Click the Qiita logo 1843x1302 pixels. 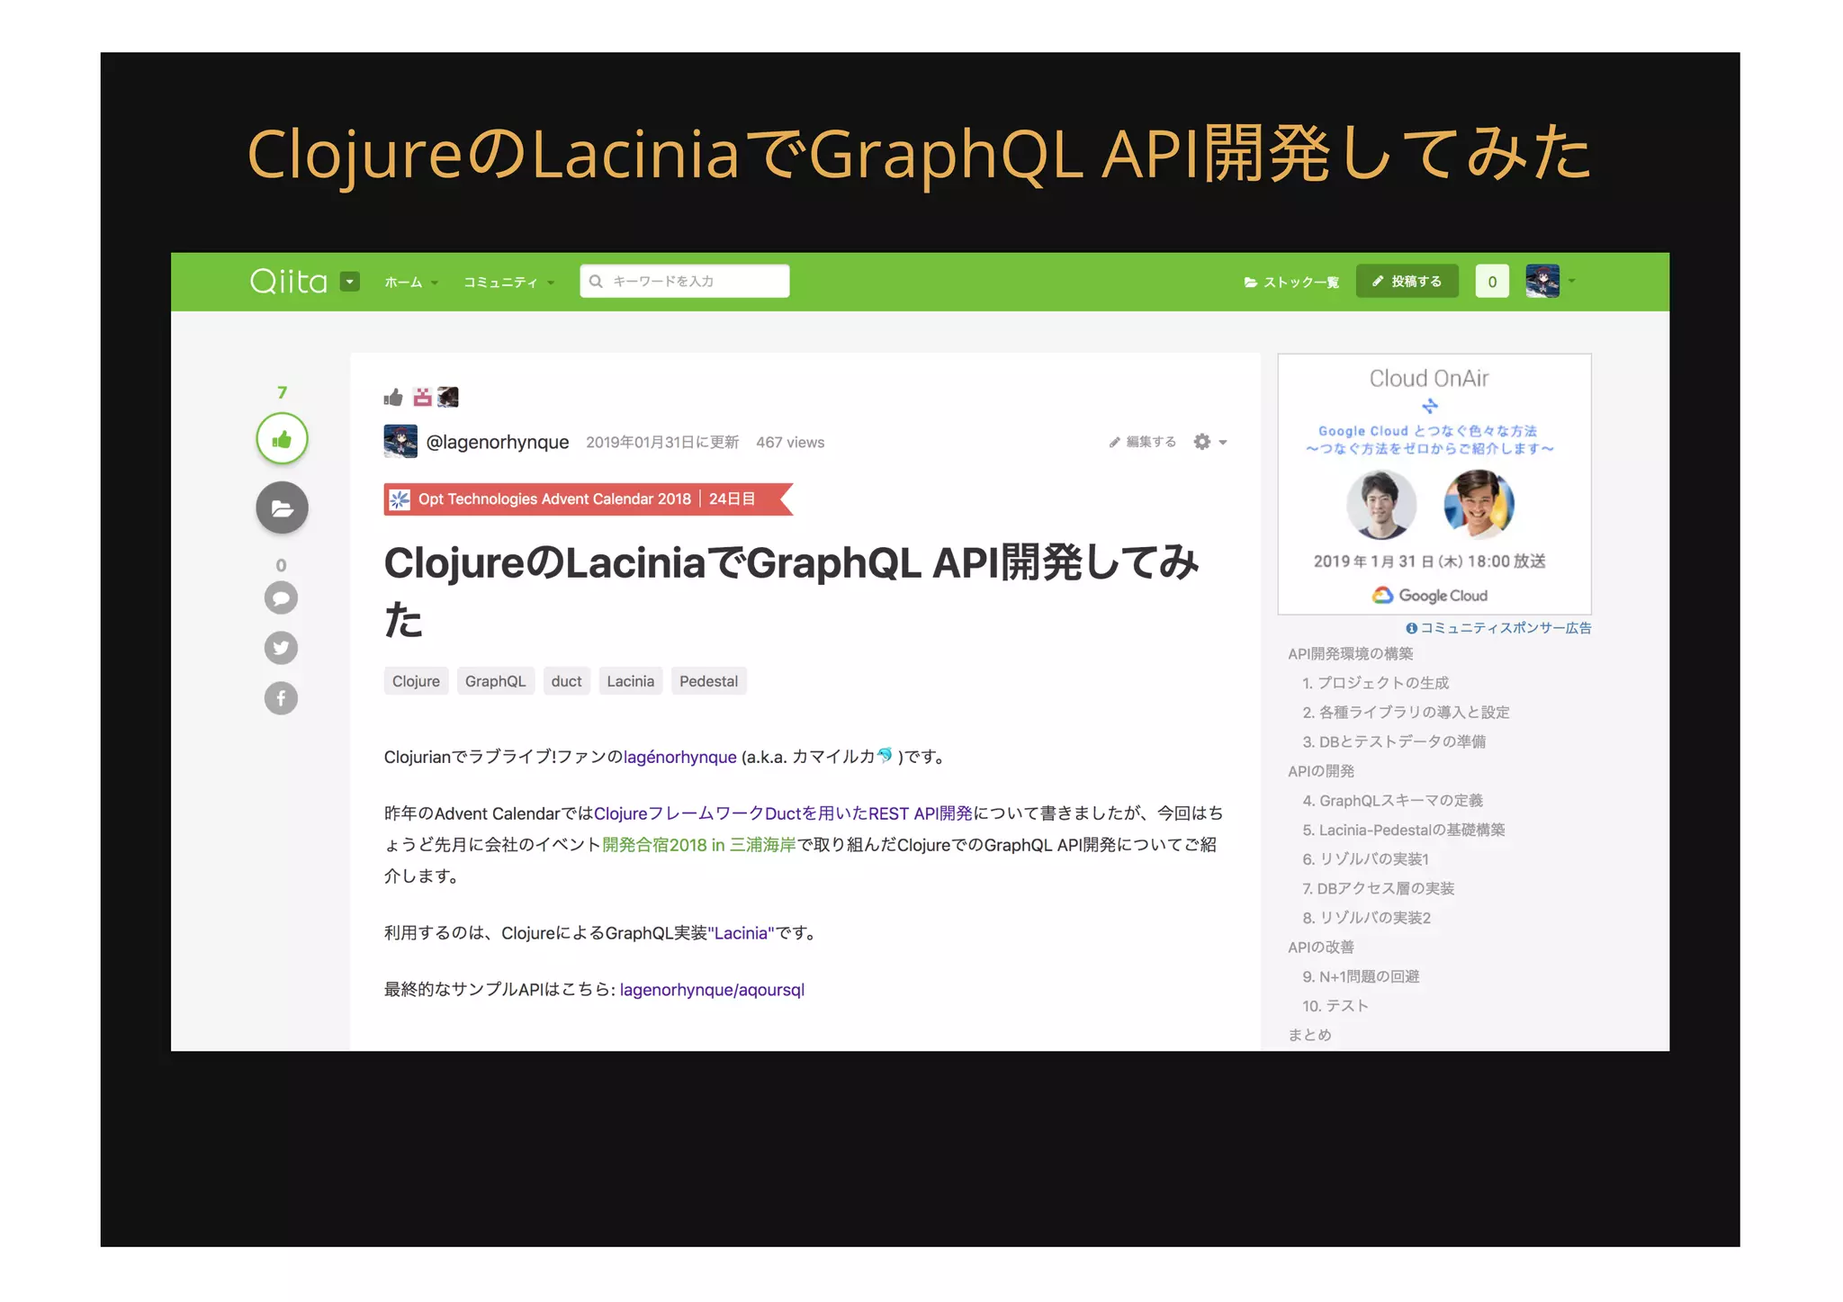tap(288, 282)
